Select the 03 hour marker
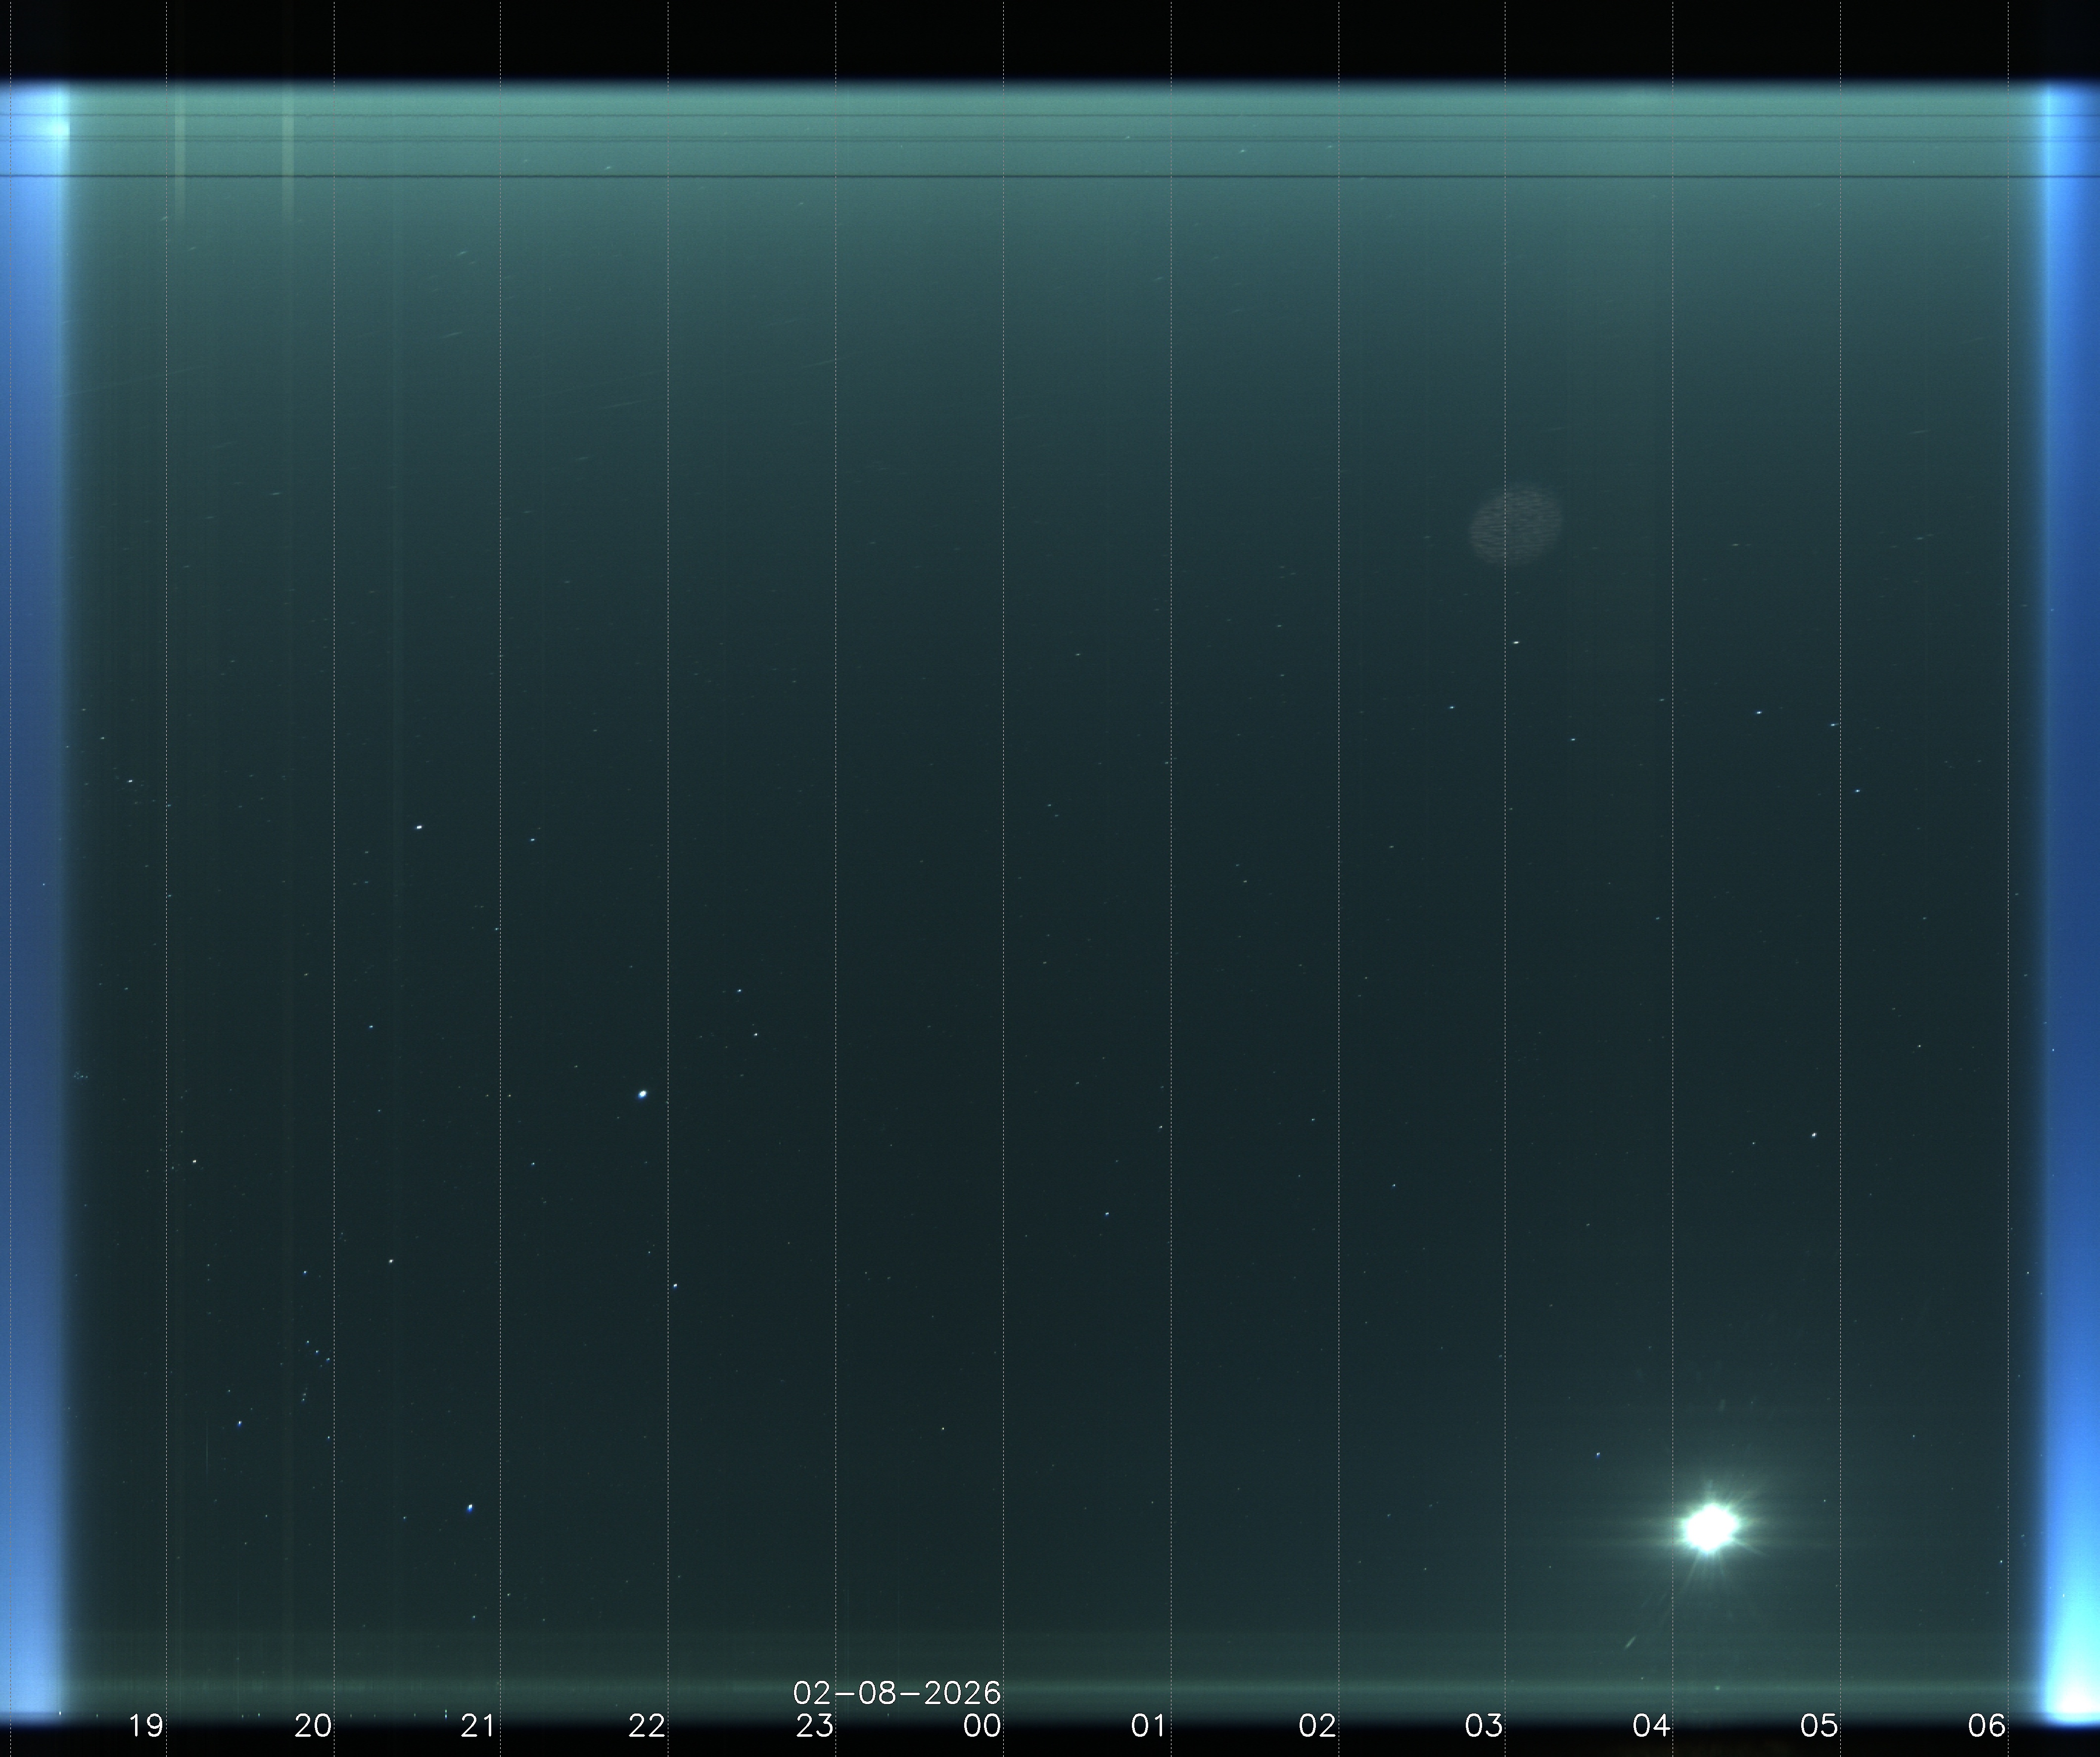This screenshot has width=2100, height=1757. coord(1484,1726)
